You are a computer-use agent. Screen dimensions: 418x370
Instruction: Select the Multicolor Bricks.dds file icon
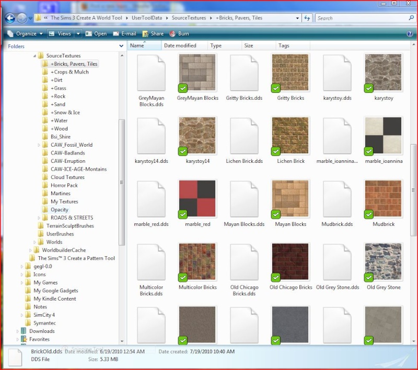tap(151, 262)
